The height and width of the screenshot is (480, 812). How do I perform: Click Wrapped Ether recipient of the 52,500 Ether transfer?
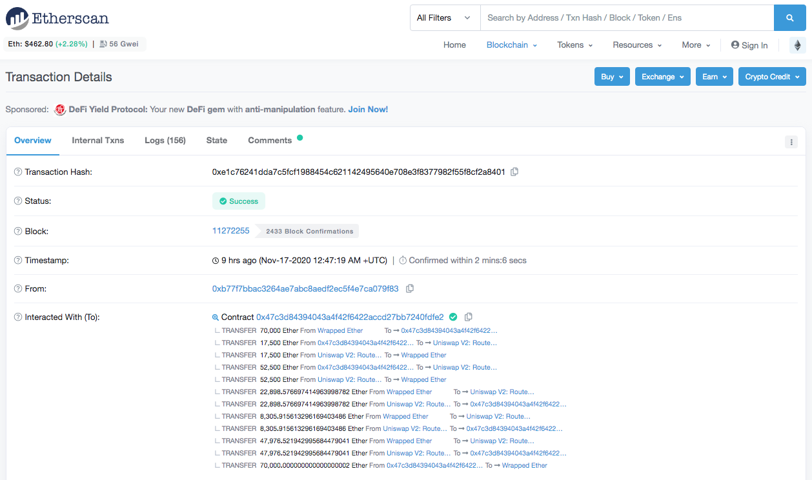pyautogui.click(x=424, y=379)
